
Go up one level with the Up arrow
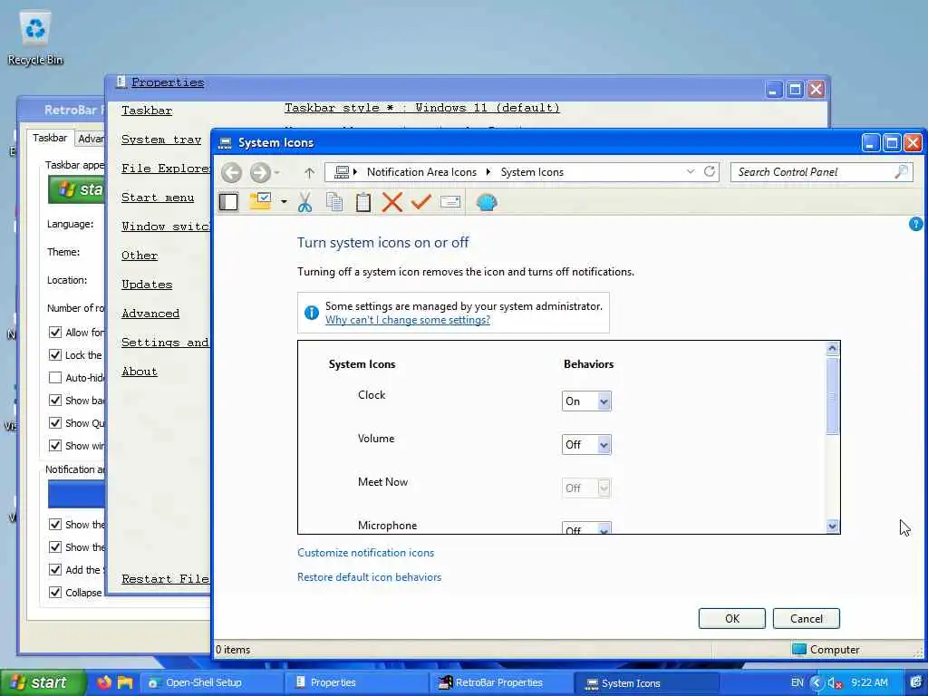[x=309, y=173]
